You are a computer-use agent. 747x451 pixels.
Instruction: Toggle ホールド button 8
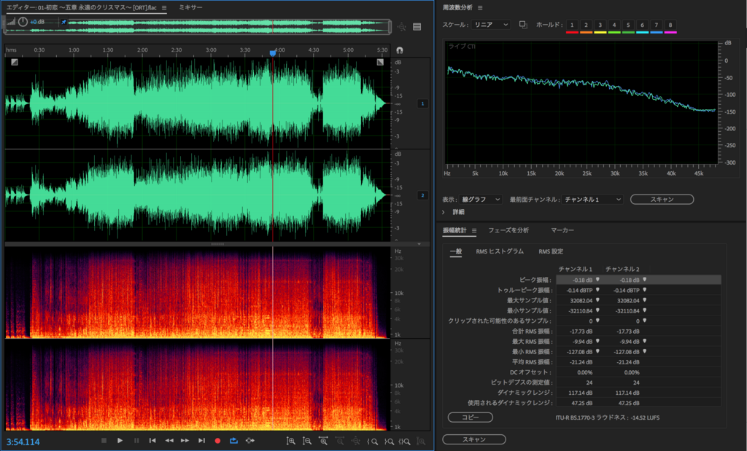[670, 26]
